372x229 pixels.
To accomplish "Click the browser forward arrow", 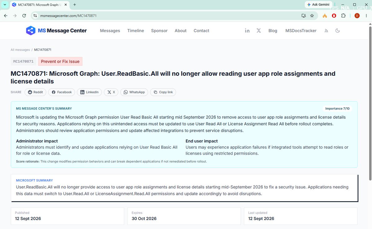I will coord(15,16).
